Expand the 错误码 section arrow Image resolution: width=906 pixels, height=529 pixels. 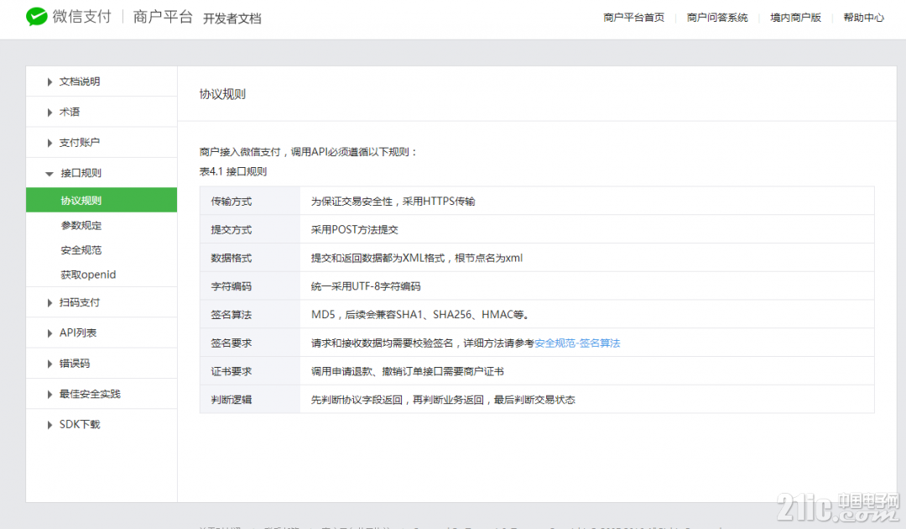point(49,364)
